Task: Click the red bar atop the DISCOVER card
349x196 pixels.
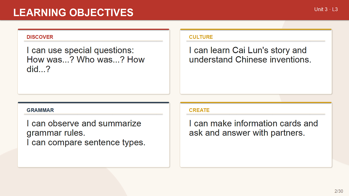Action: click(93, 29)
